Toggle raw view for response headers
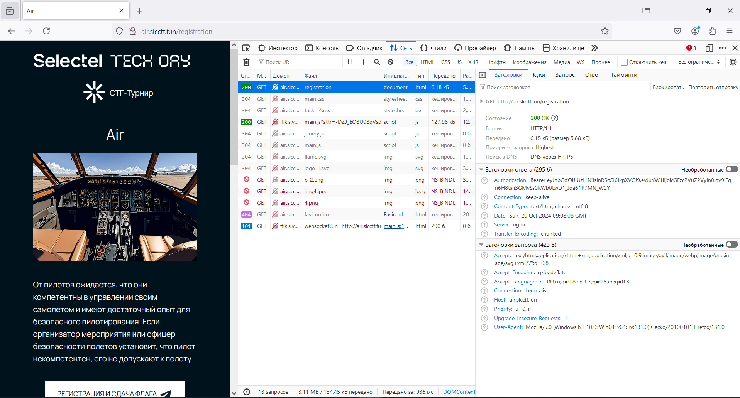This screenshot has height=398, width=740. point(732,169)
